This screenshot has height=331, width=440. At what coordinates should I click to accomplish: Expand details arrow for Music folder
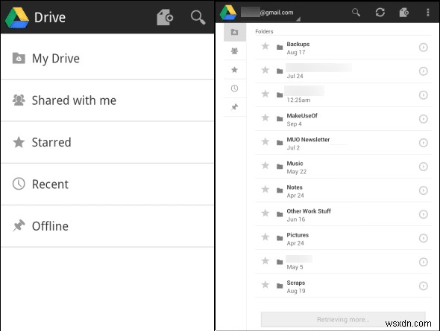[x=423, y=167]
